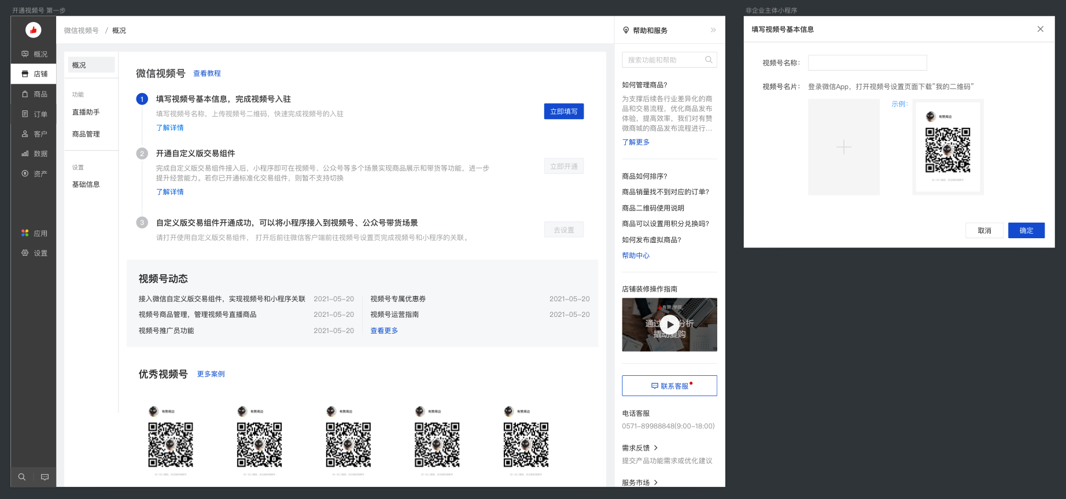Open 基础信息 menu item
Image resolution: width=1066 pixels, height=499 pixels.
(x=86, y=184)
